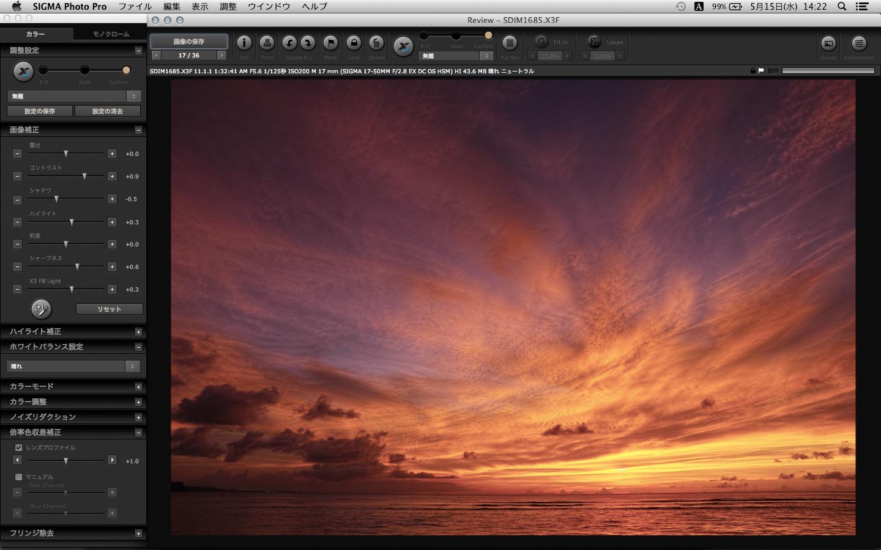Open the 編集 menu
This screenshot has height=550, width=881.
click(x=172, y=6)
